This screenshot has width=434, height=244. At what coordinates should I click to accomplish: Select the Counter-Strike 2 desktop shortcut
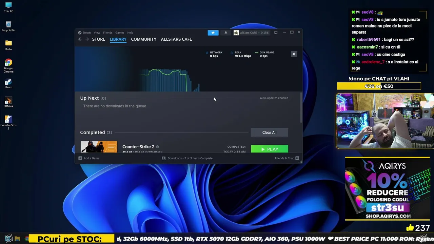click(8, 123)
